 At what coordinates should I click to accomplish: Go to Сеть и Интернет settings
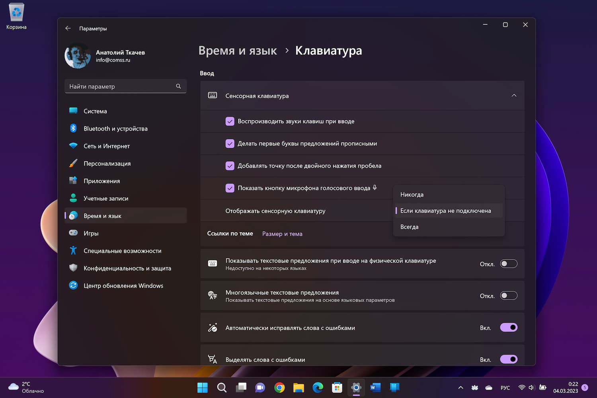[x=125, y=146]
